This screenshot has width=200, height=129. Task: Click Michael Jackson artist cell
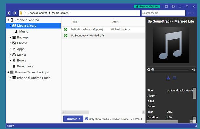pos(121,29)
